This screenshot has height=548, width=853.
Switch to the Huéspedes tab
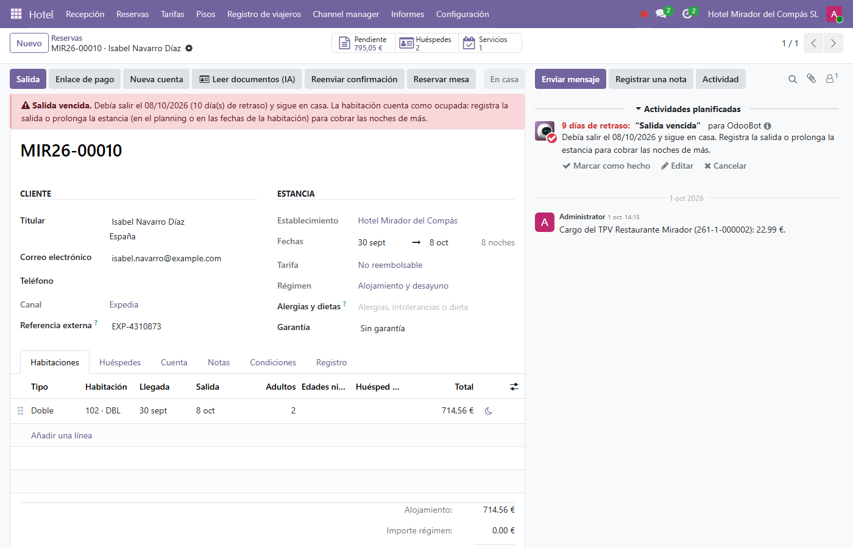point(120,362)
